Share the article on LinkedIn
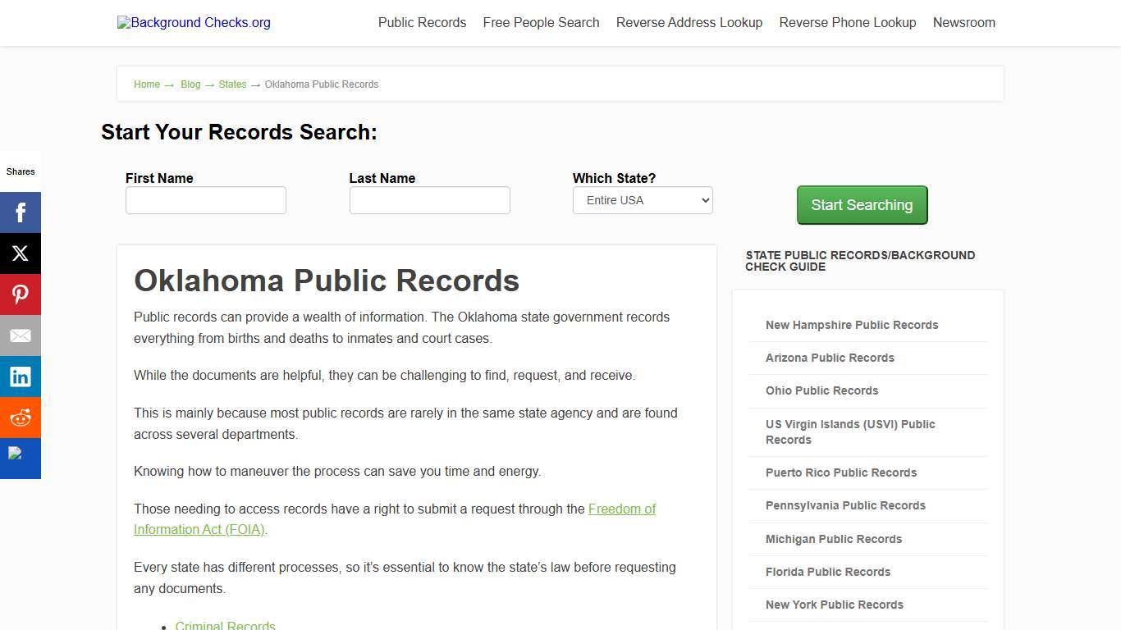1121x630 pixels. point(21,376)
